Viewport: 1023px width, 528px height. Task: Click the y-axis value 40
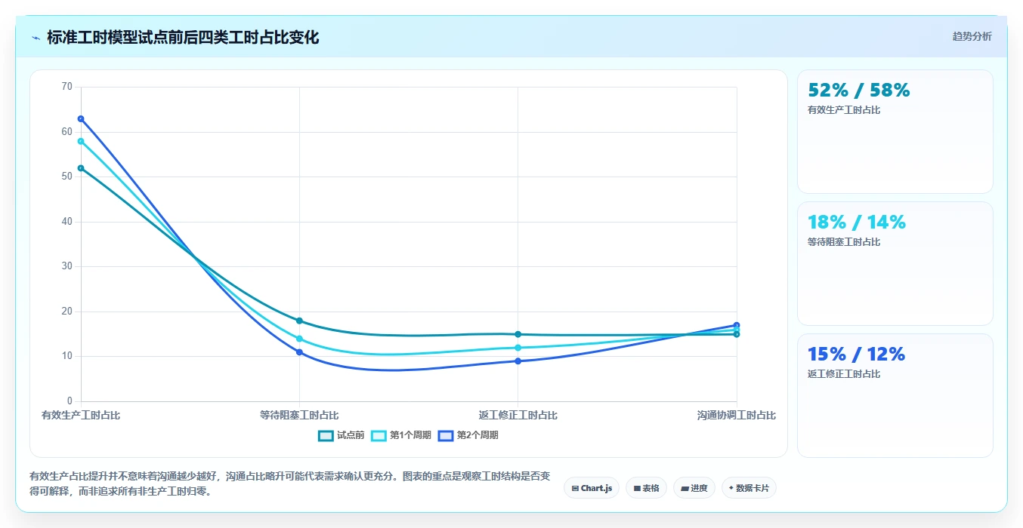pyautogui.click(x=66, y=222)
